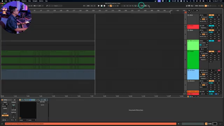Image resolution: width=224 pixels, height=126 pixels.
Task: Stop the transport
Action: 101,6
